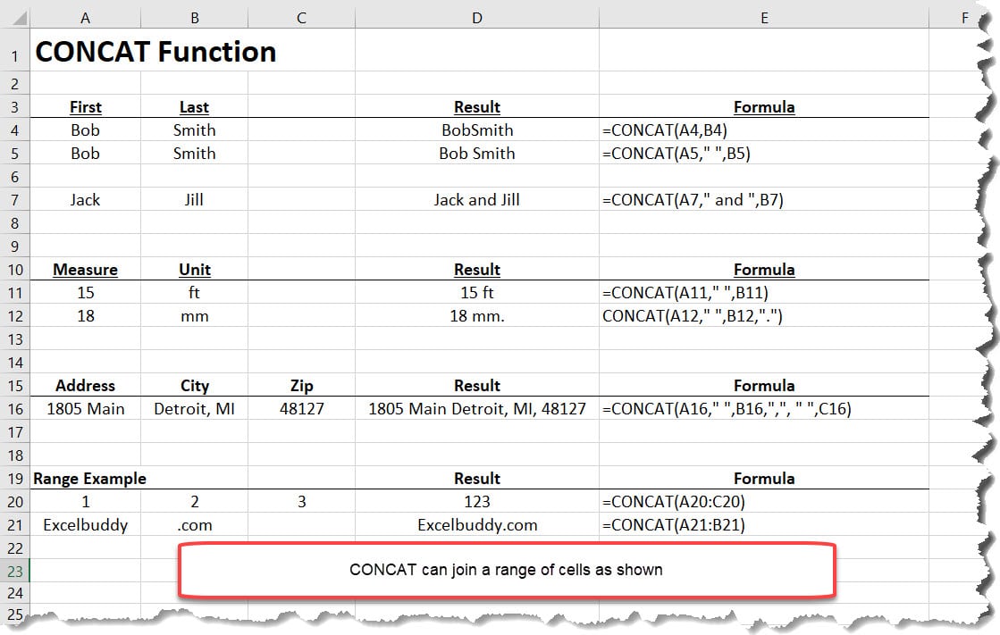
Task: Select row header 23
Action: click(x=14, y=570)
